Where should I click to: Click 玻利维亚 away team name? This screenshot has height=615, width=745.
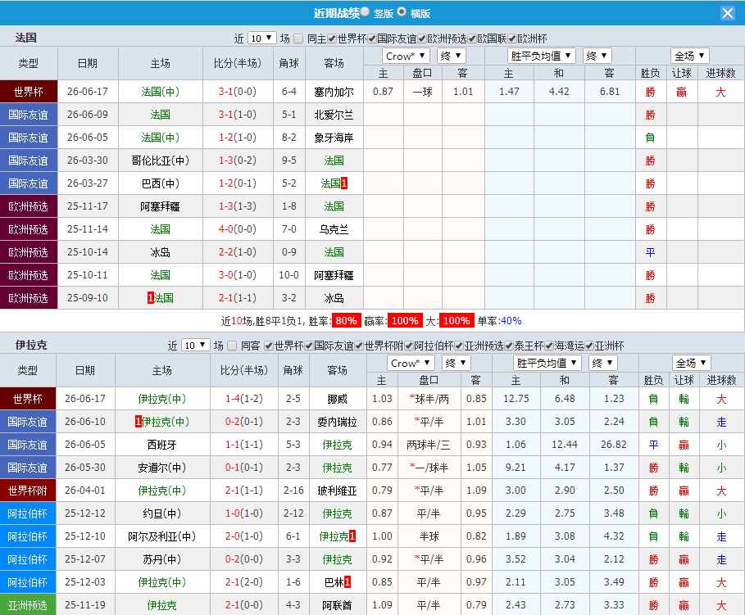pyautogui.click(x=338, y=491)
